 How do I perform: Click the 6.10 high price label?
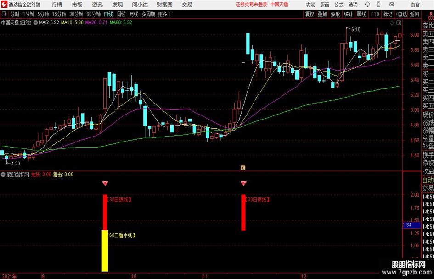pyautogui.click(x=355, y=30)
